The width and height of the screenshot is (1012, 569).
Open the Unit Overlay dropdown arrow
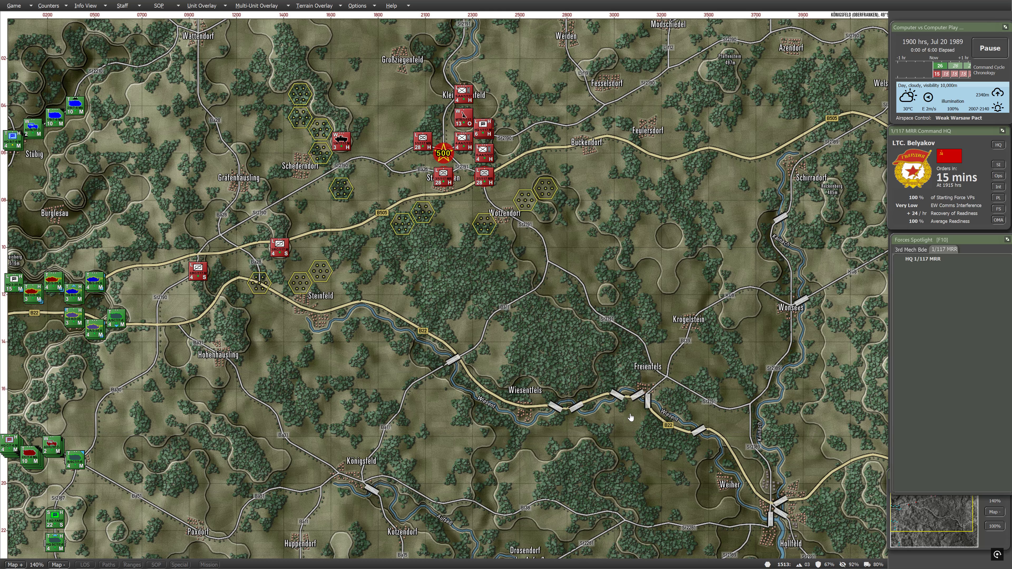point(225,6)
